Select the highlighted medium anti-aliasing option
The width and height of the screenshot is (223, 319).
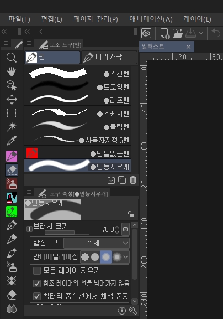[106, 257]
